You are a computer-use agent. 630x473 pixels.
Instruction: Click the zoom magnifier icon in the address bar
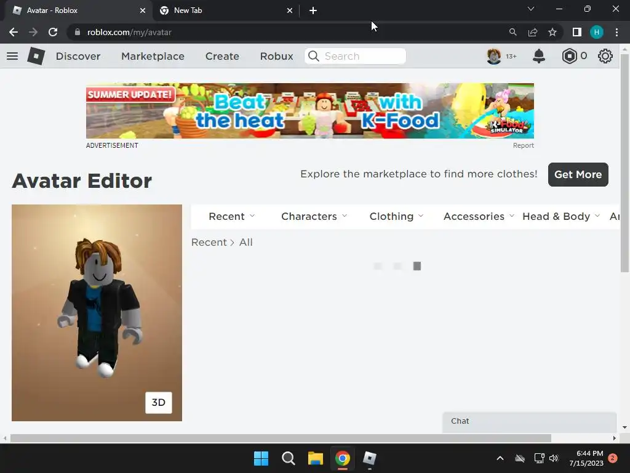tap(512, 32)
